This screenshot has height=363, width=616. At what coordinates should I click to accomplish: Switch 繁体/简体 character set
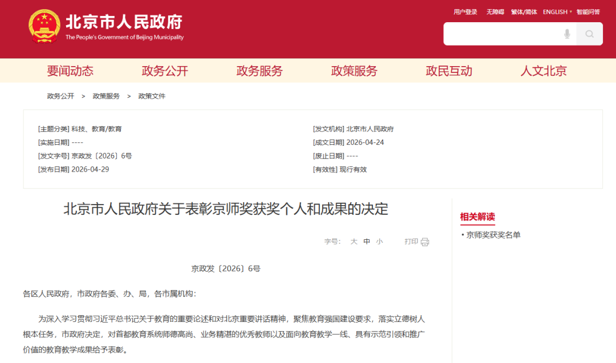[524, 12]
